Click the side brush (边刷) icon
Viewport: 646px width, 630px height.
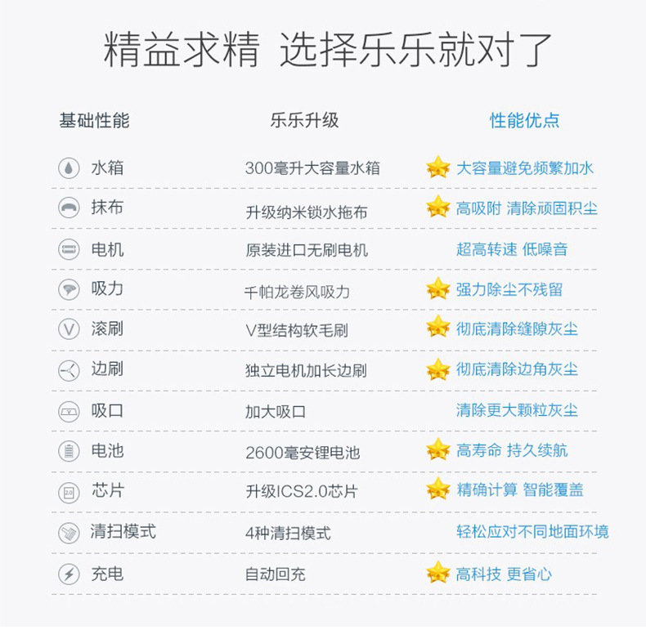click(69, 369)
